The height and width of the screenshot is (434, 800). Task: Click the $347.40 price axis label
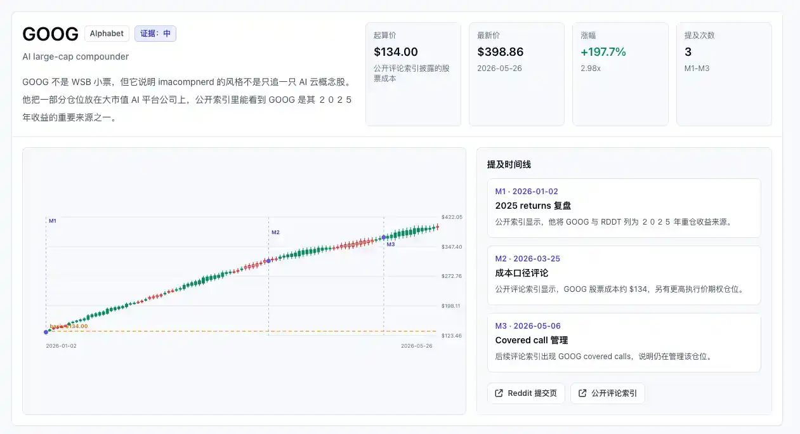coord(452,246)
